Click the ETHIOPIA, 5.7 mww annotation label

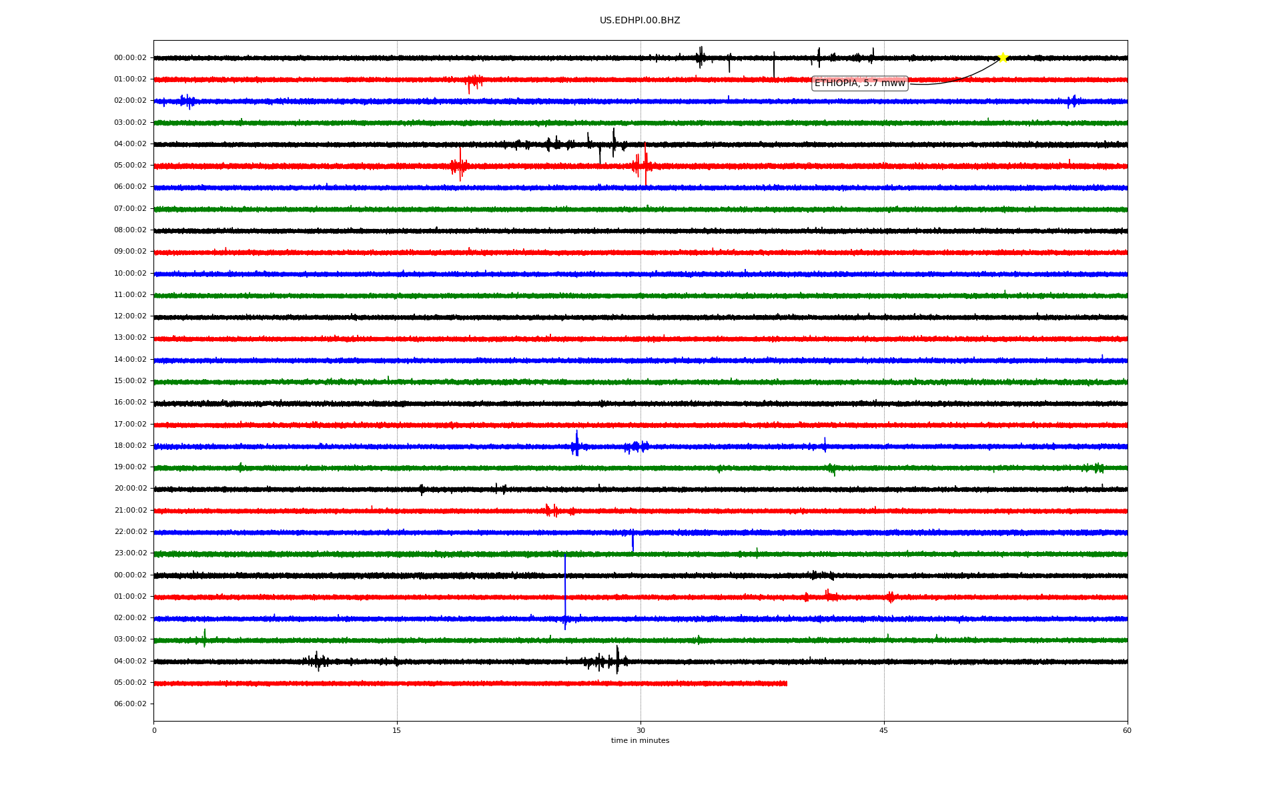click(859, 83)
